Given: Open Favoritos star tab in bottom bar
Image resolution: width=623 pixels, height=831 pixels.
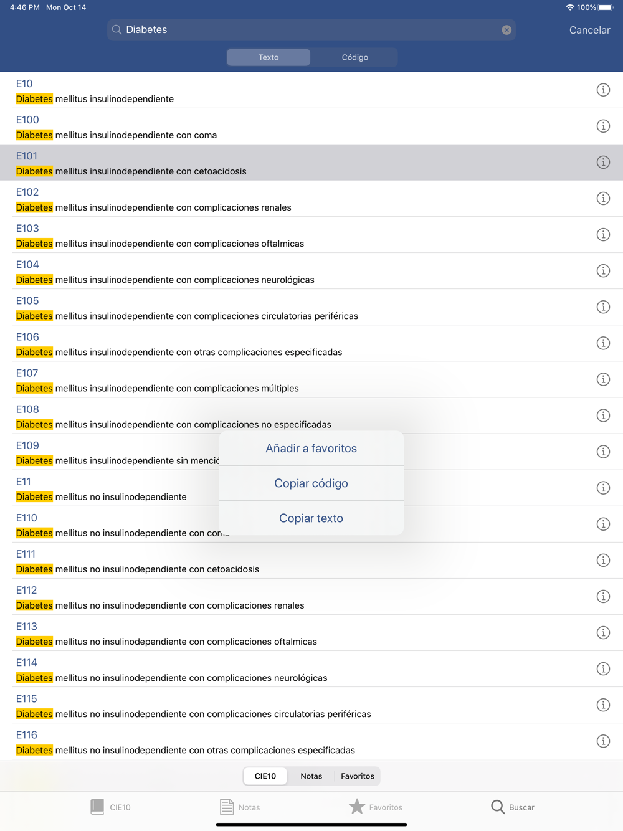Looking at the screenshot, I should (376, 807).
